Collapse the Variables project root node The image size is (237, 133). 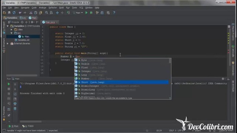pyautogui.click(x=8, y=26)
